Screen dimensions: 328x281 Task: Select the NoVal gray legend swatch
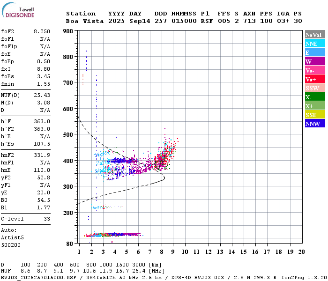pos(315,35)
